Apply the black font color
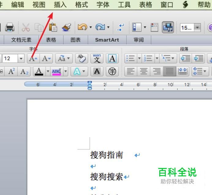 39,71
